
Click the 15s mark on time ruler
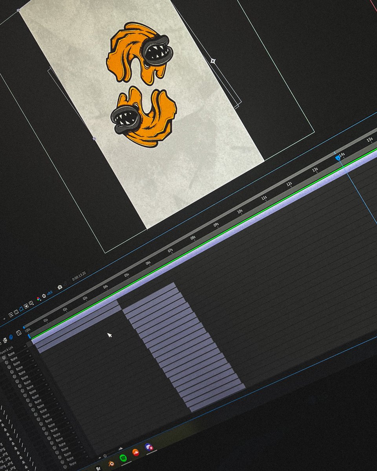tap(370, 140)
